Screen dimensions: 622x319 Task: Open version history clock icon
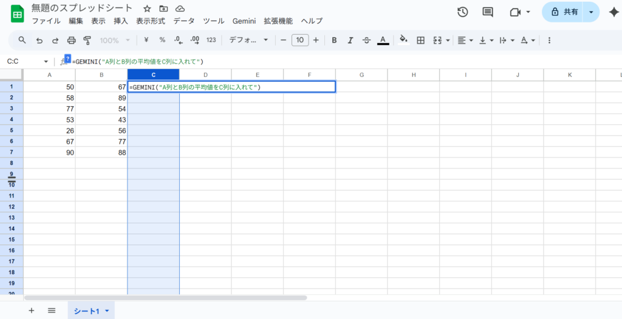[x=463, y=12]
